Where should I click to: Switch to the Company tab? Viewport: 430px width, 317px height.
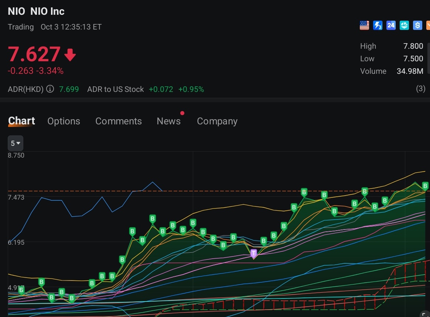pyautogui.click(x=217, y=121)
